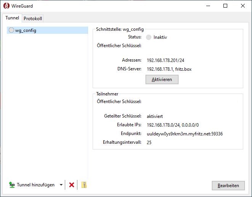Click the Erlaubte IPs value

click(x=173, y=125)
